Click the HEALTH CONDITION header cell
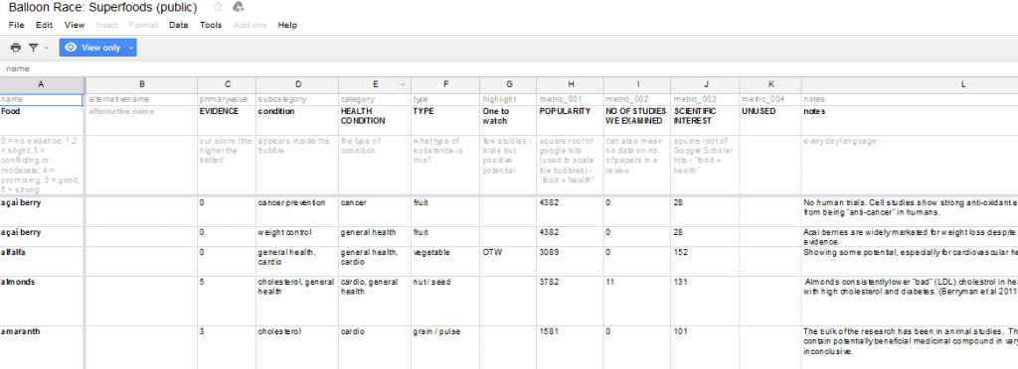The width and height of the screenshot is (1018, 369). pos(375,120)
